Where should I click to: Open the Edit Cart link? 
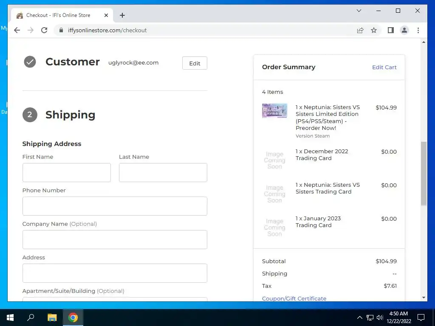pyautogui.click(x=384, y=67)
